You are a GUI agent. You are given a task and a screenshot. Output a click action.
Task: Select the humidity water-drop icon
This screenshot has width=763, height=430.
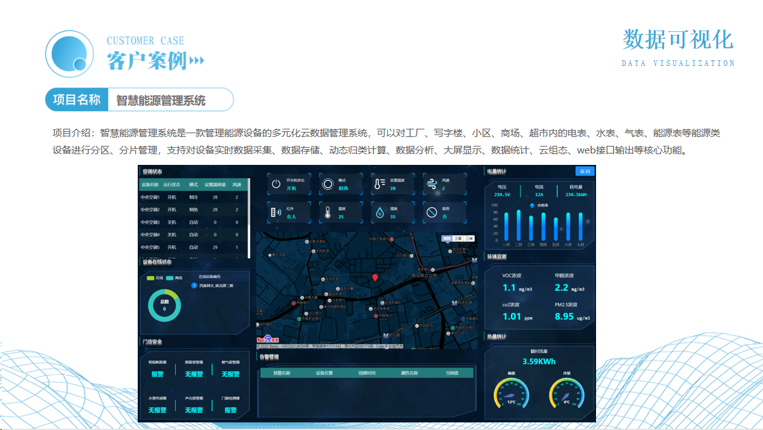380,212
